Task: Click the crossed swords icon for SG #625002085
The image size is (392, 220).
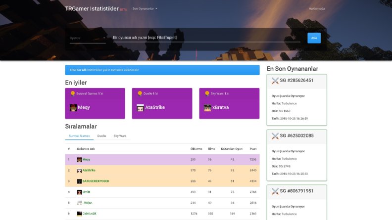Action: tap(275, 136)
